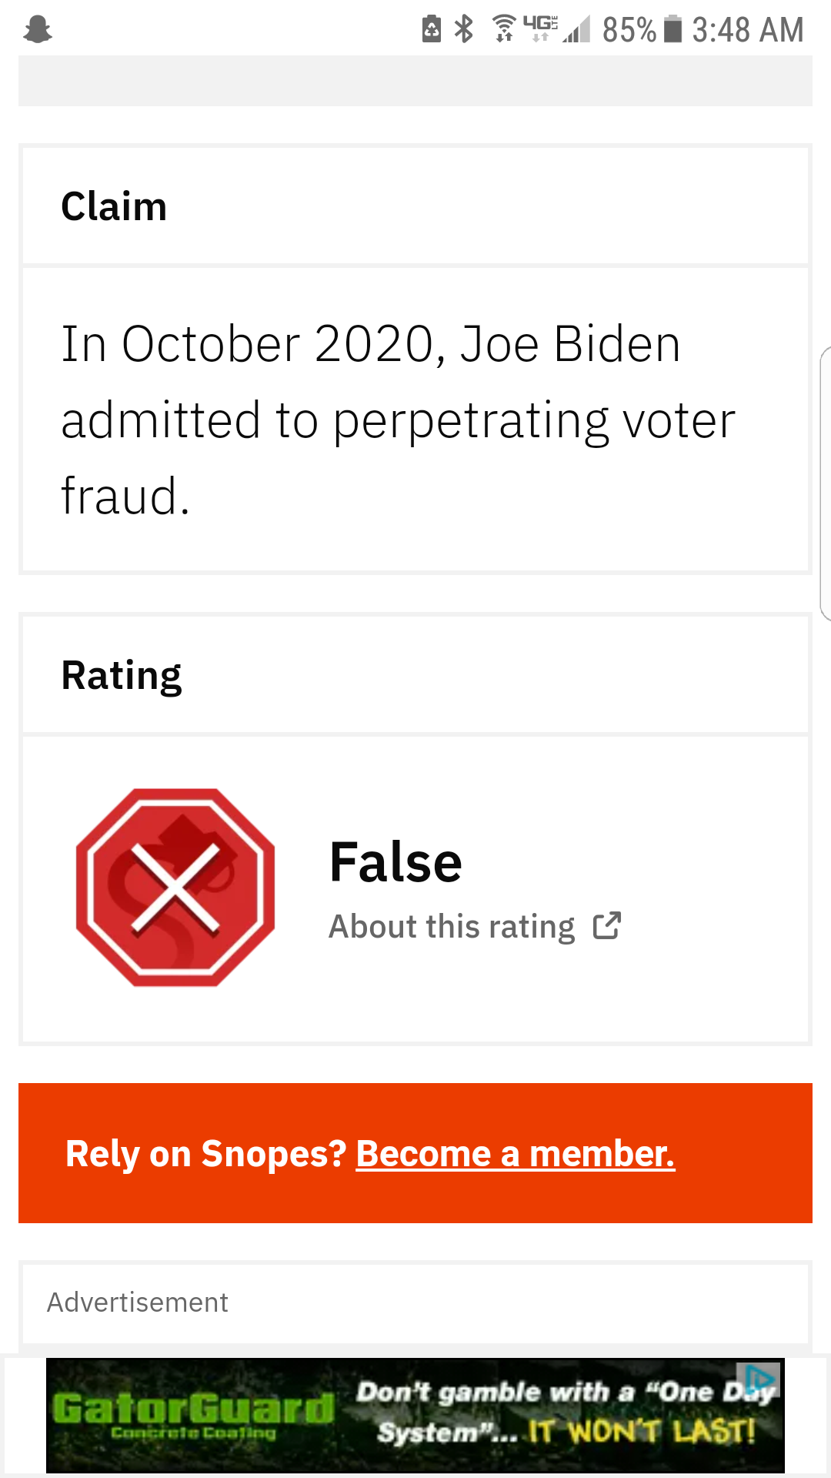The image size is (831, 1478).
Task: Tap the orange Rely on Snopes banner
Action: click(415, 1153)
